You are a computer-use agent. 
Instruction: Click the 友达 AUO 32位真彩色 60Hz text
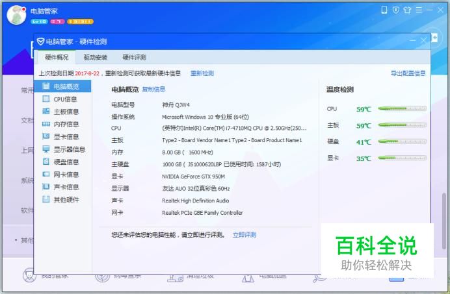(196, 189)
